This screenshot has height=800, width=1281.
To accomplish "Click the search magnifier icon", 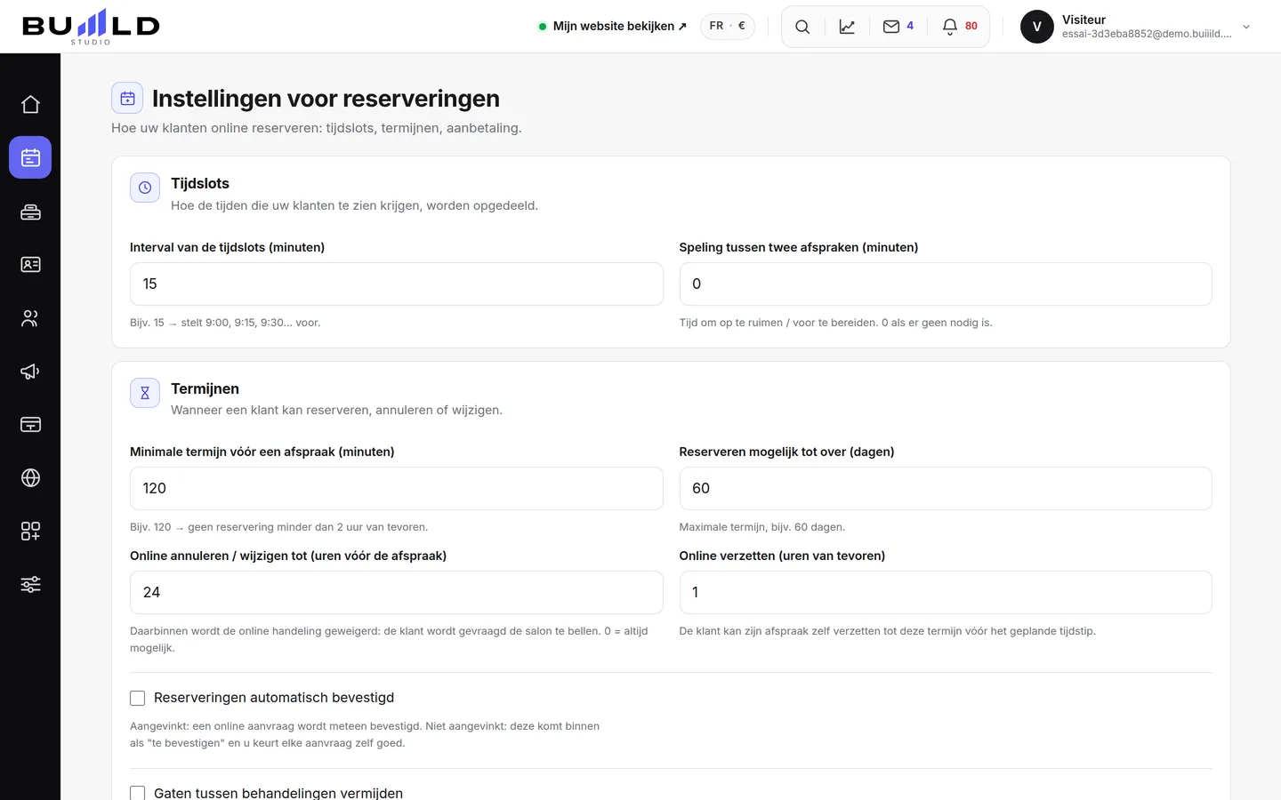I will [x=802, y=27].
